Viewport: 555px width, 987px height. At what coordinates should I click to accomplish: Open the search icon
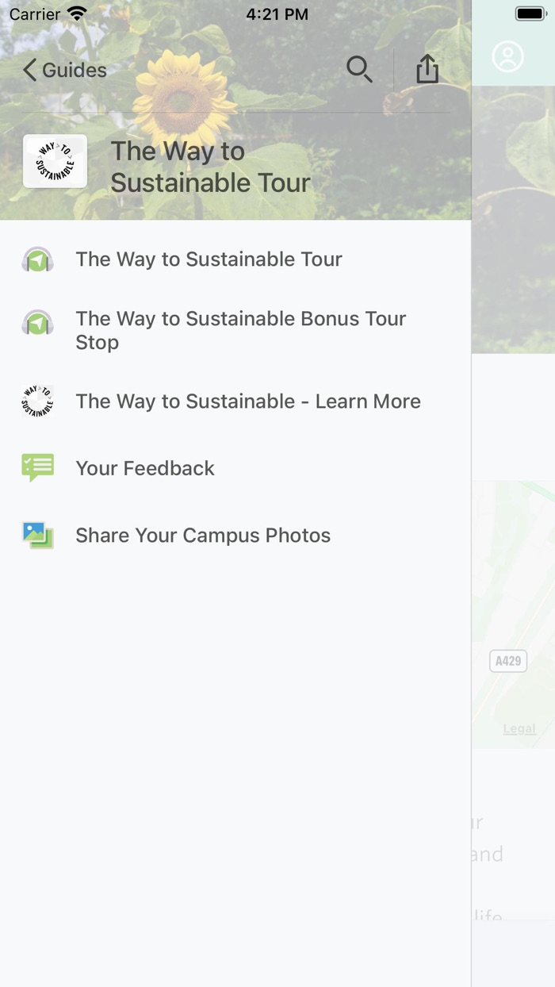point(359,69)
